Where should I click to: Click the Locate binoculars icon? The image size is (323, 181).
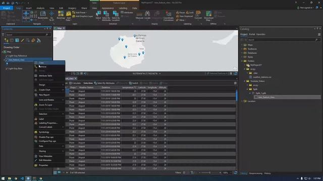[147, 15]
